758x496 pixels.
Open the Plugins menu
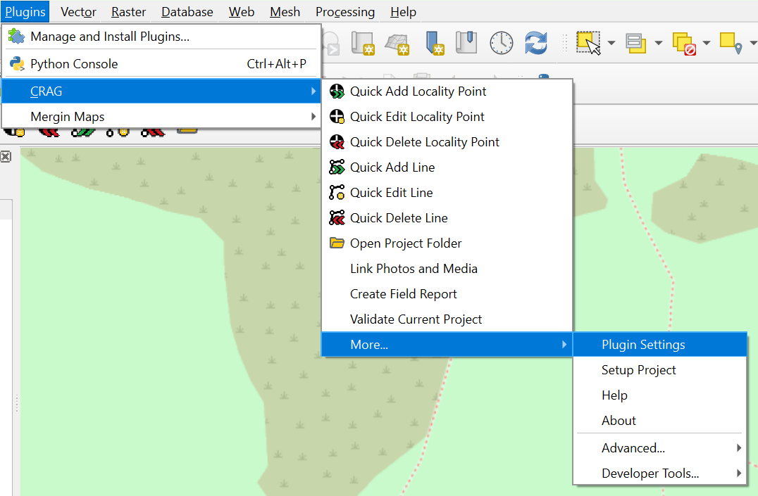25,11
